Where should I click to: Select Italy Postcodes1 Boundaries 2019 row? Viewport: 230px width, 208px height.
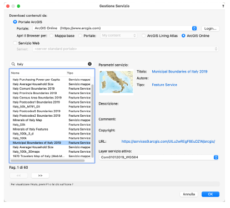click(x=51, y=102)
